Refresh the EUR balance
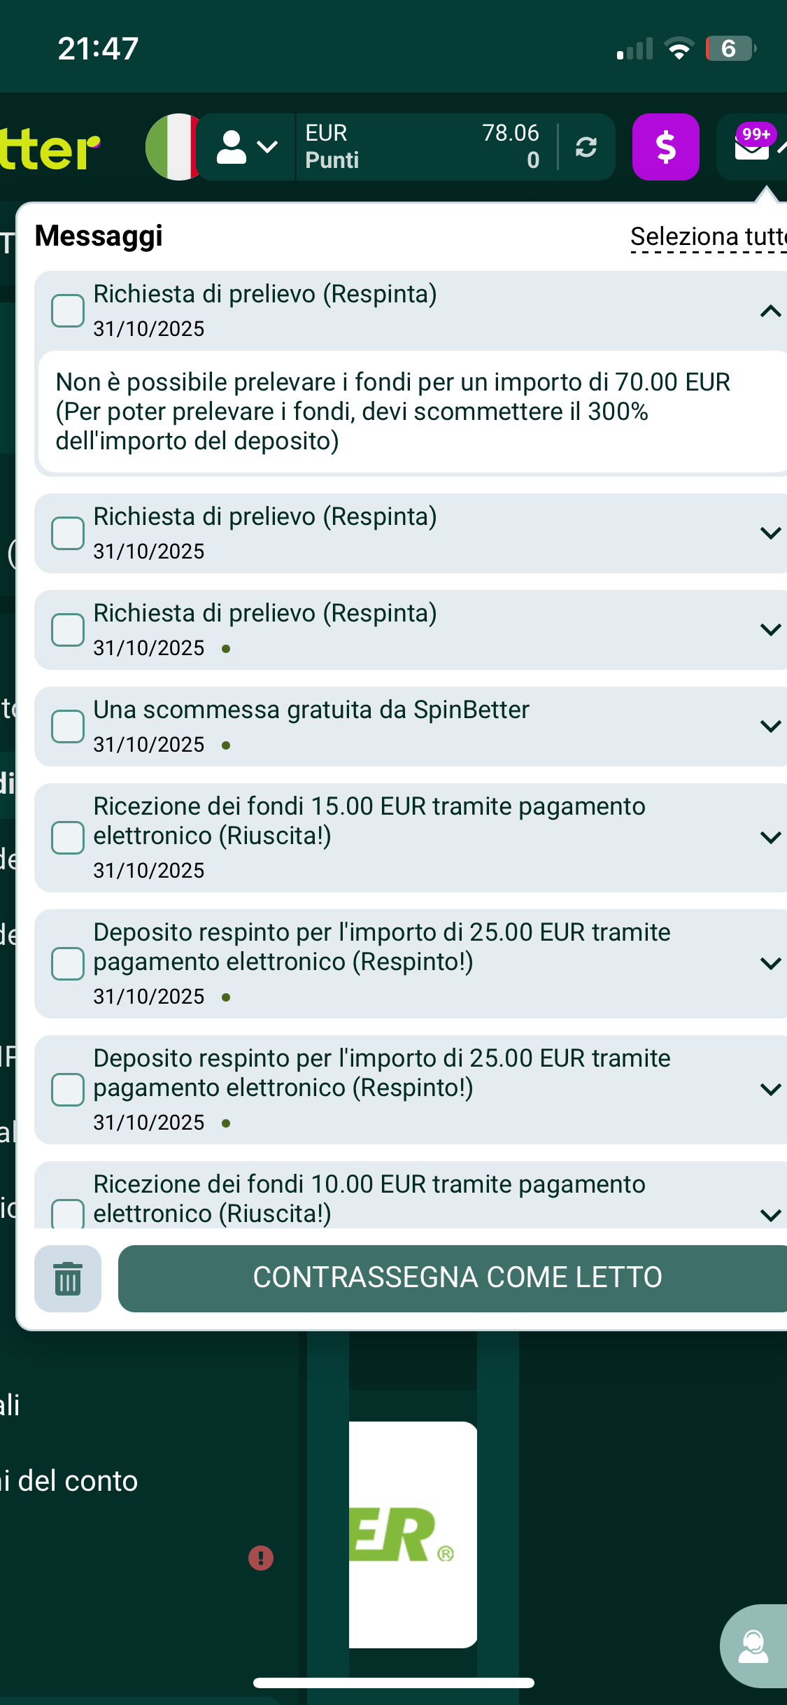787x1705 pixels. 586,147
